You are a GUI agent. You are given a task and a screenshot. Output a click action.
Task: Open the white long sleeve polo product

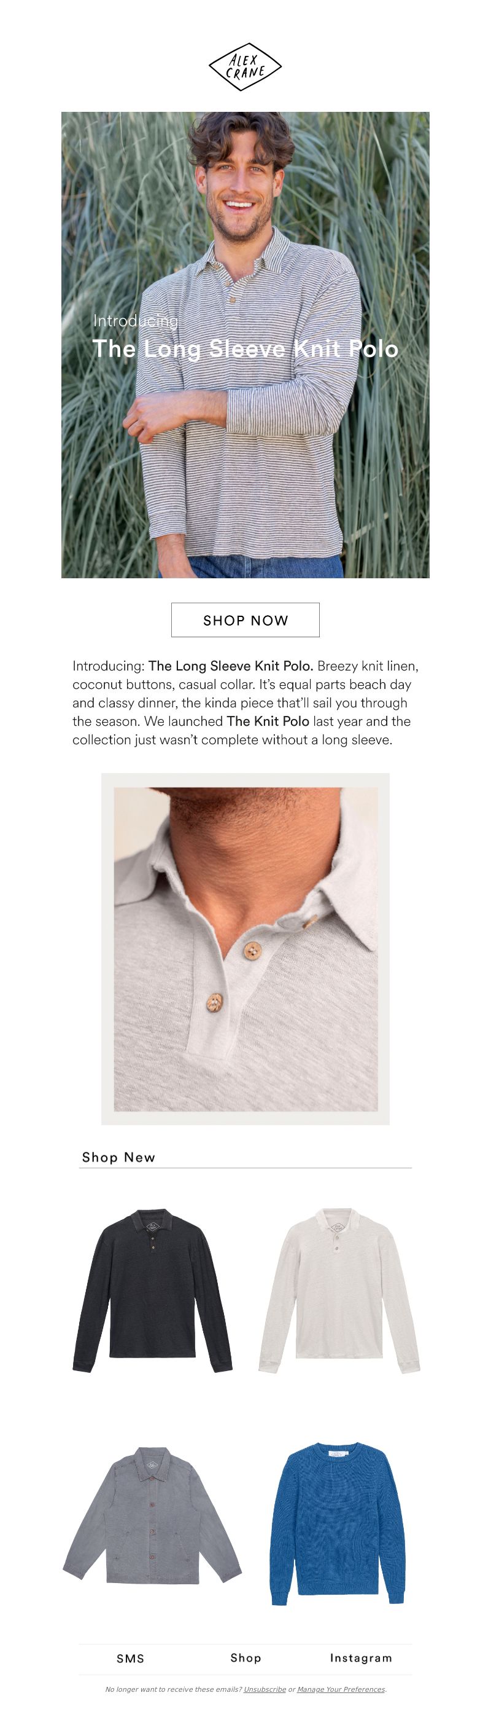(339, 1291)
